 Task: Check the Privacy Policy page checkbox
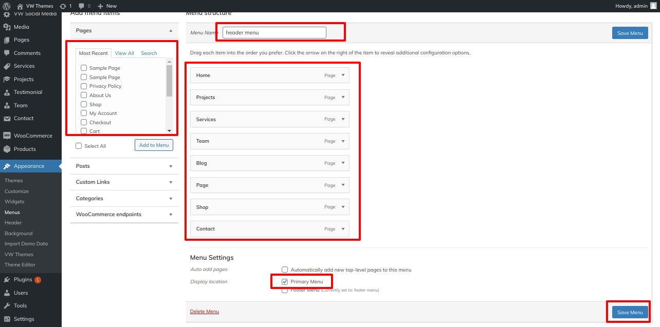84,86
